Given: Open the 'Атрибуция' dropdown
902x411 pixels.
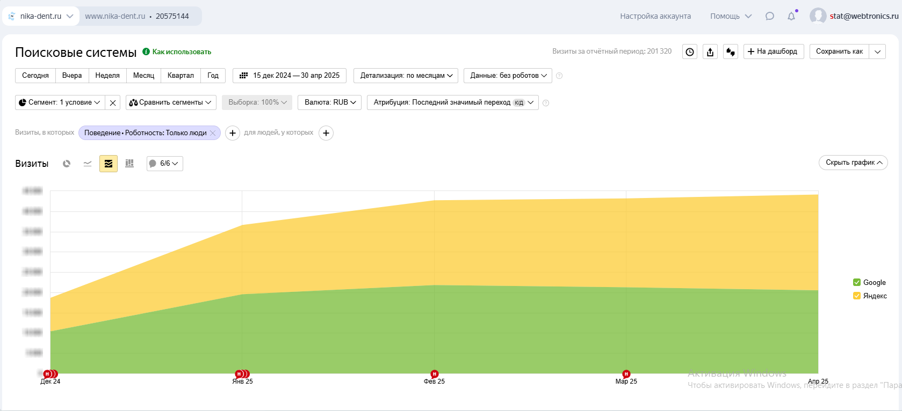Looking at the screenshot, I should coord(452,102).
